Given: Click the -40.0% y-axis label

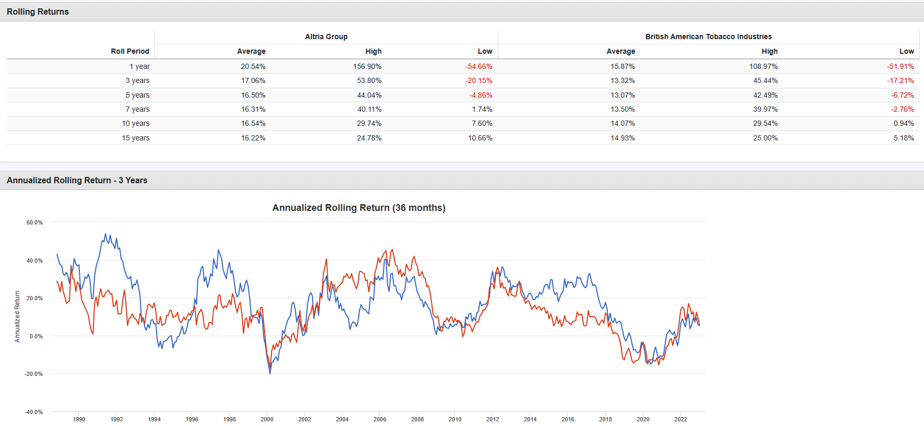Looking at the screenshot, I should coord(33,412).
